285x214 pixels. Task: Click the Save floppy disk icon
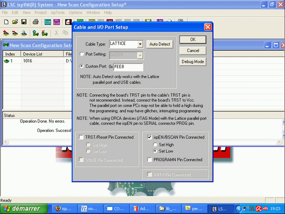click(x=24, y=22)
